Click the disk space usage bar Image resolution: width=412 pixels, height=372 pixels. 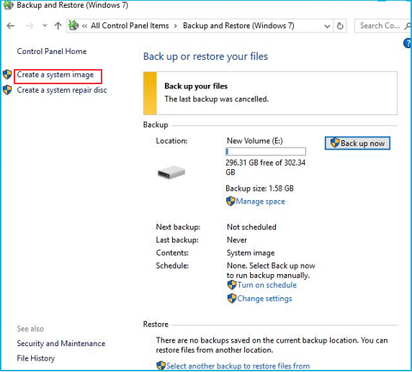(x=266, y=152)
